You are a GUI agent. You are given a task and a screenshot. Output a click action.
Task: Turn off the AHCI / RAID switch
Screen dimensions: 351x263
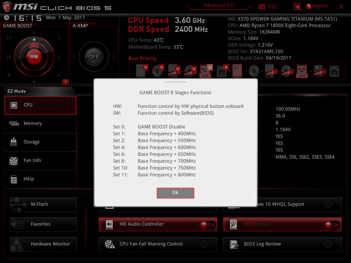pyautogui.click(x=332, y=225)
